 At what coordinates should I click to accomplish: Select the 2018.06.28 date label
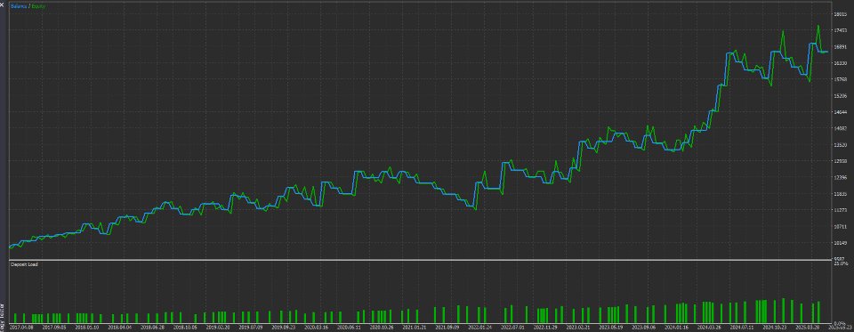click(x=152, y=328)
